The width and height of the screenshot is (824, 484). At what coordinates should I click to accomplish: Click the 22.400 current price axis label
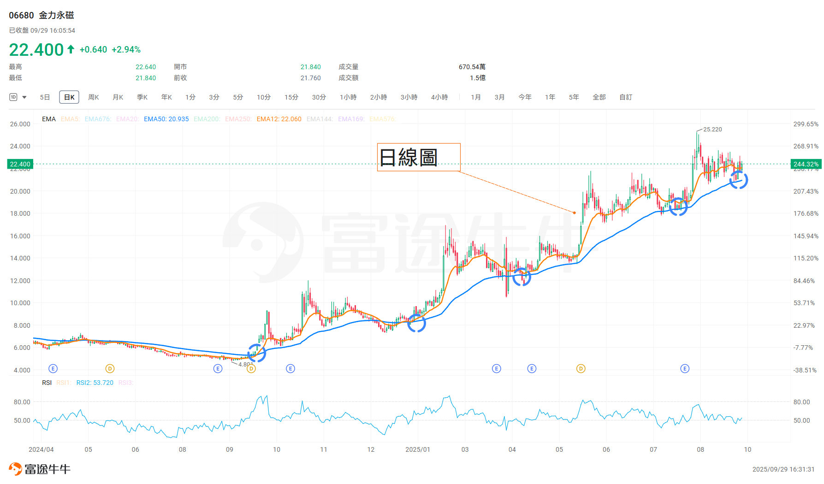point(19,164)
